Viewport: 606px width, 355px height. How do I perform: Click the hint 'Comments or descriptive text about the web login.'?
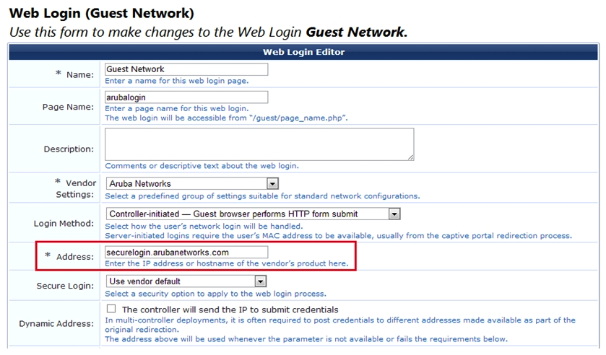click(202, 166)
